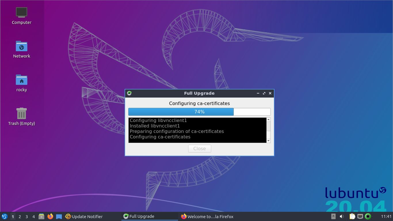Click the green circular tray icon
This screenshot has height=221, width=393.
[x=368, y=216]
